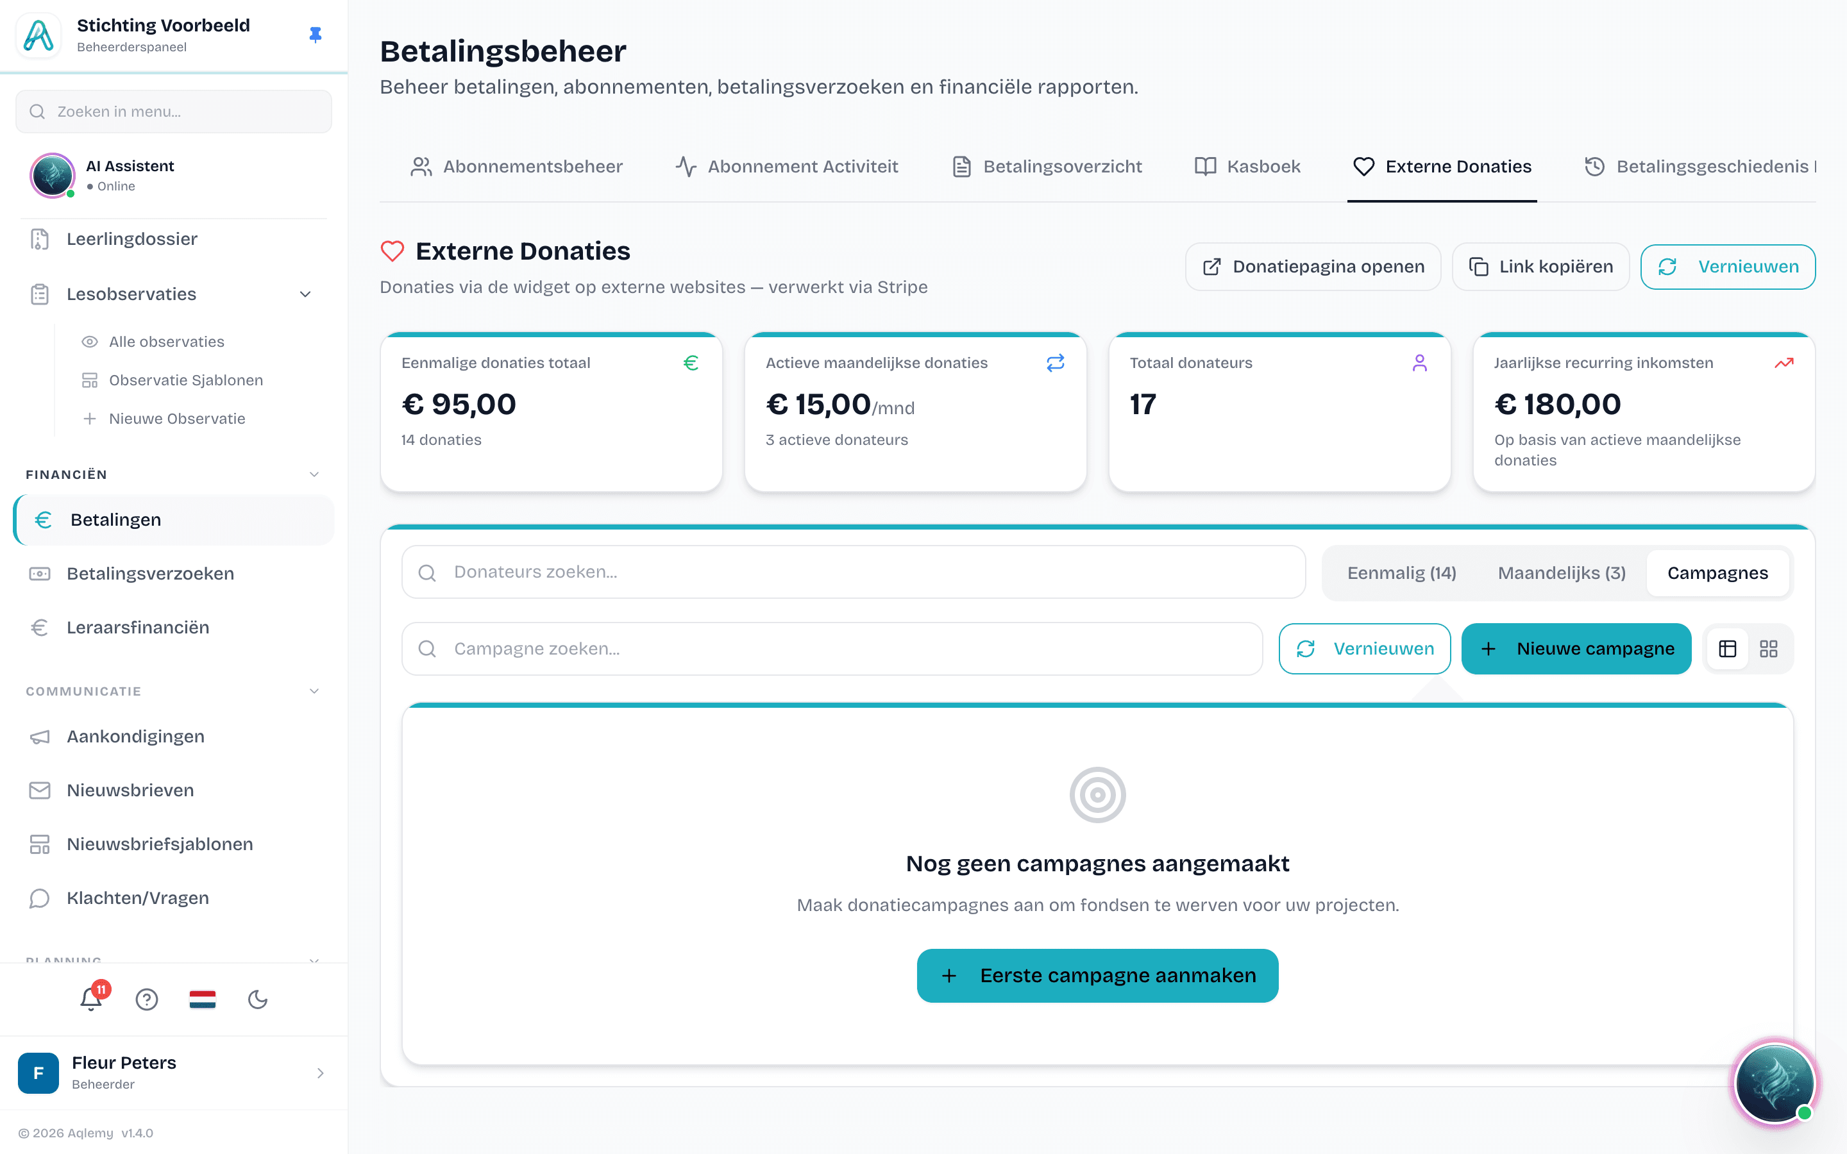
Task: Click Vernieuwen in the page header
Action: pos(1727,266)
